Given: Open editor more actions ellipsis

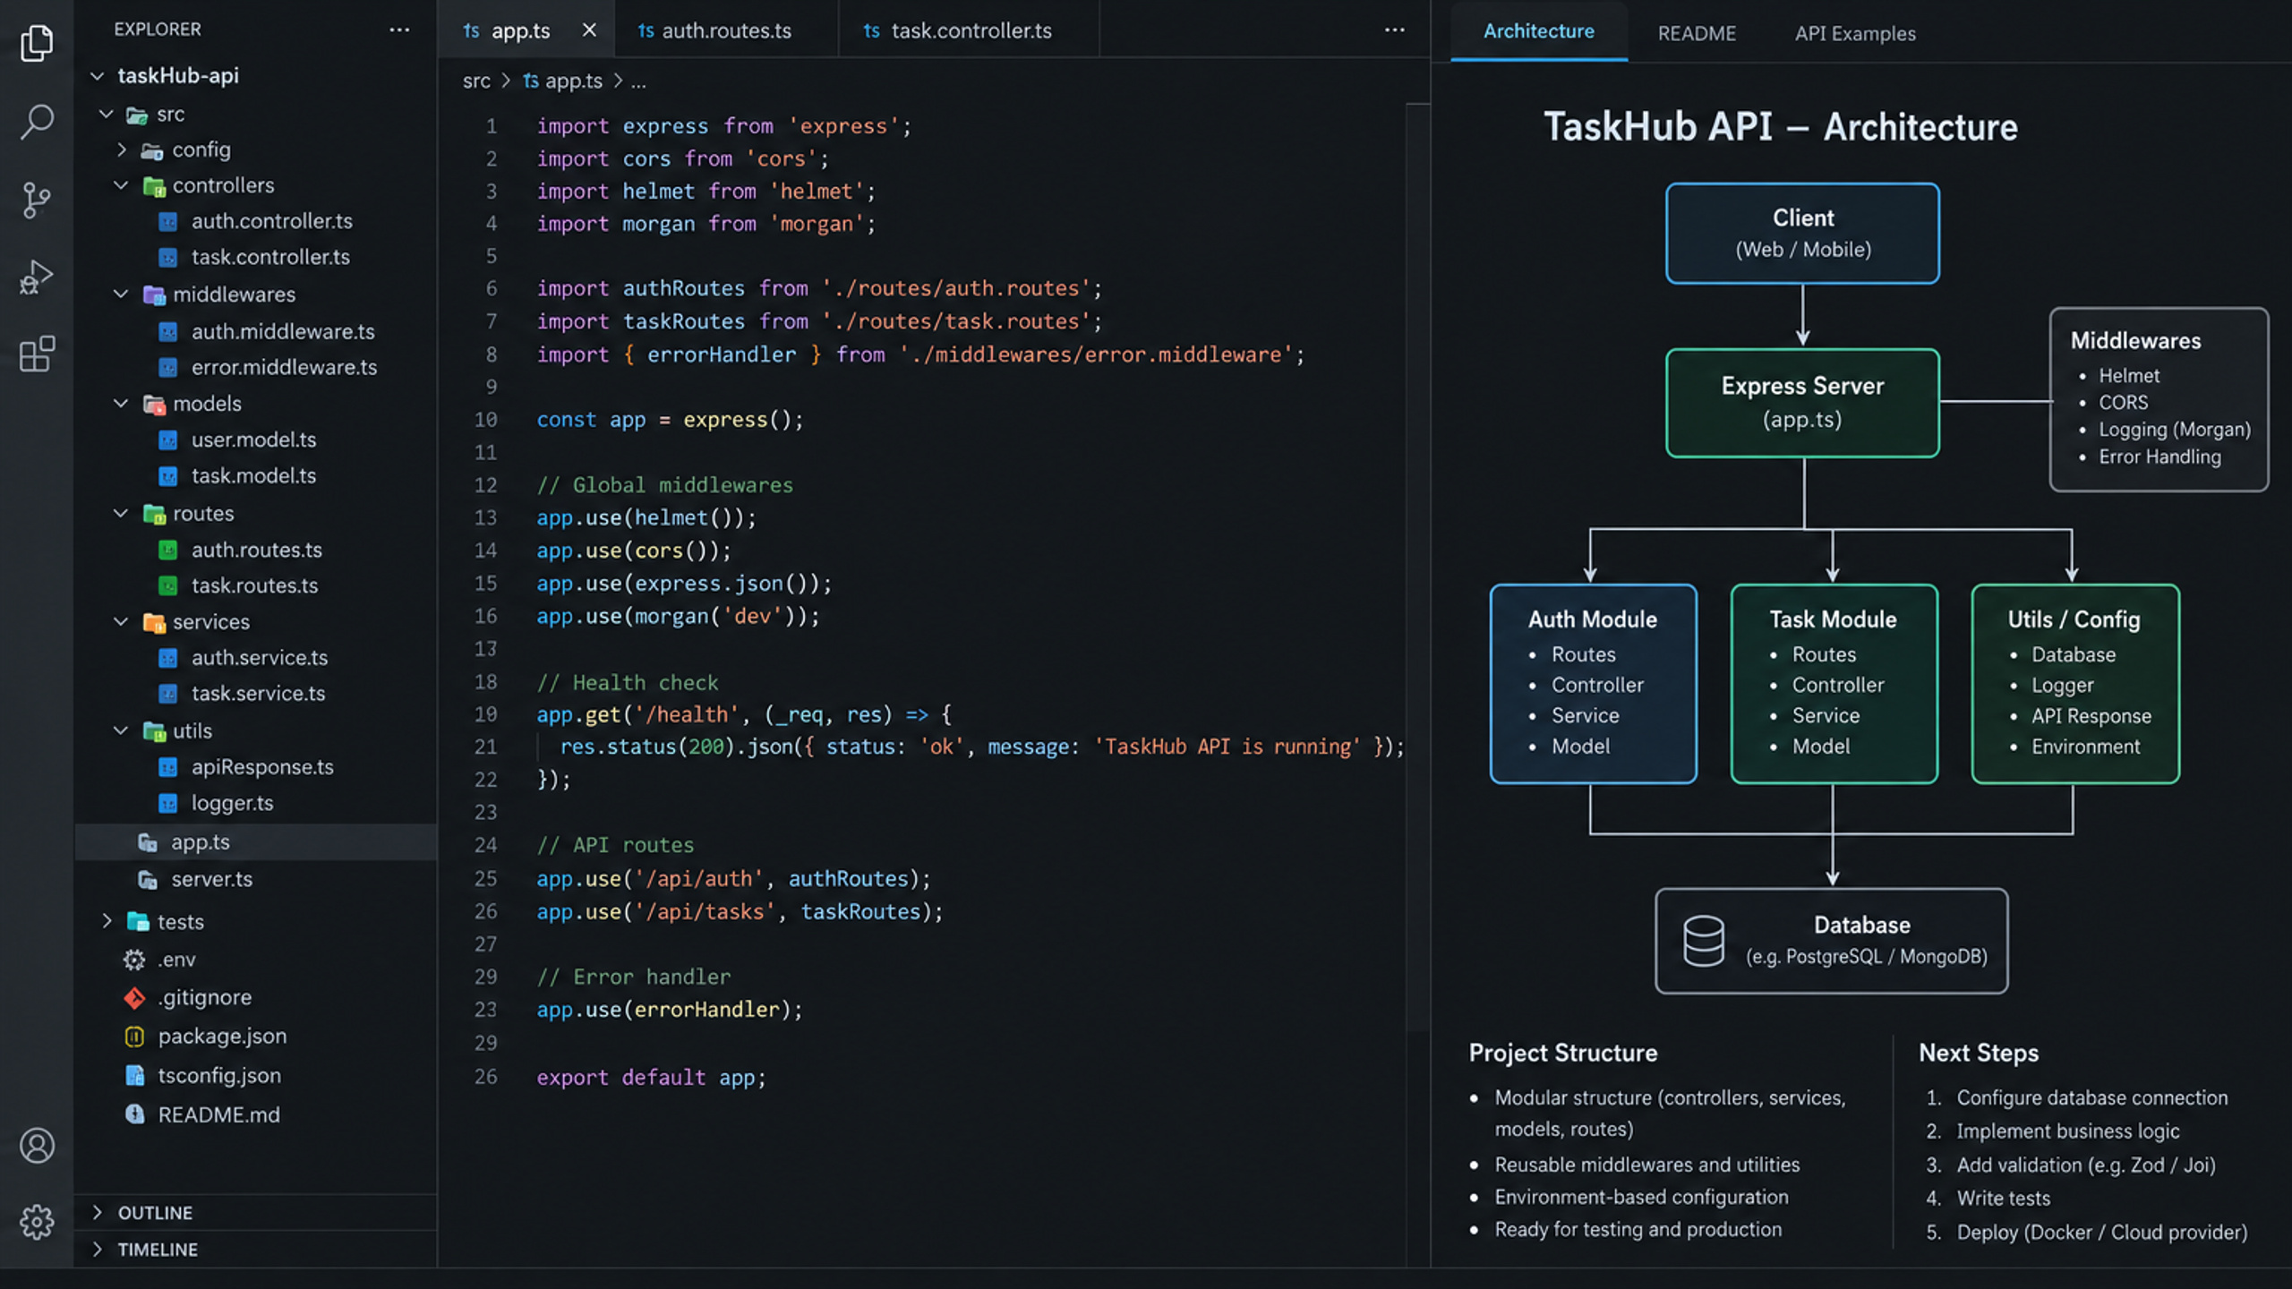Looking at the screenshot, I should coord(1394,30).
